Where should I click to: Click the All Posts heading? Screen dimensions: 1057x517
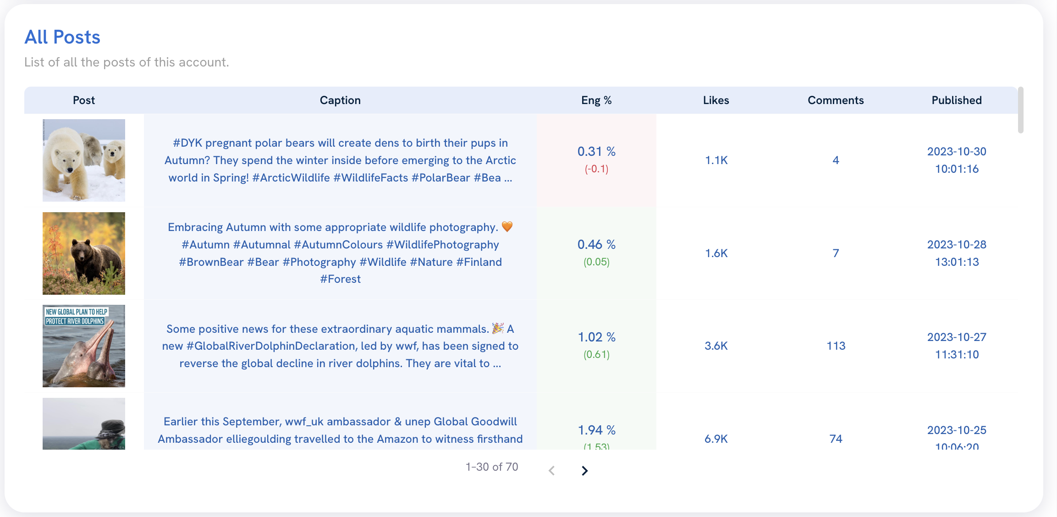(62, 37)
